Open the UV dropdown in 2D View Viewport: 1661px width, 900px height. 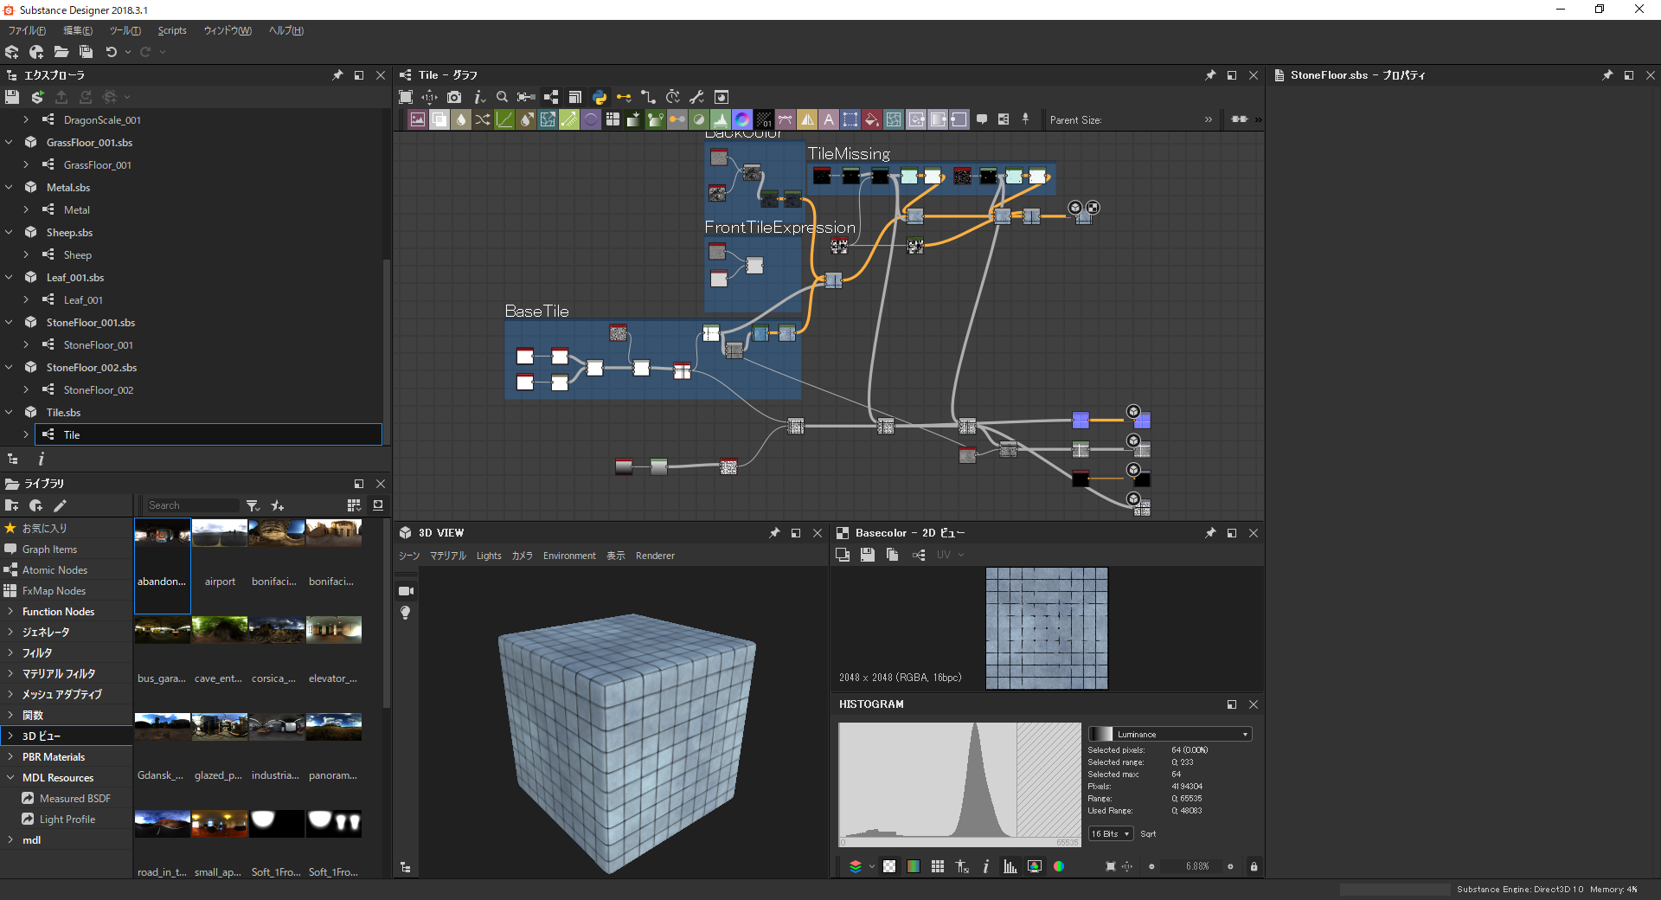click(x=950, y=555)
